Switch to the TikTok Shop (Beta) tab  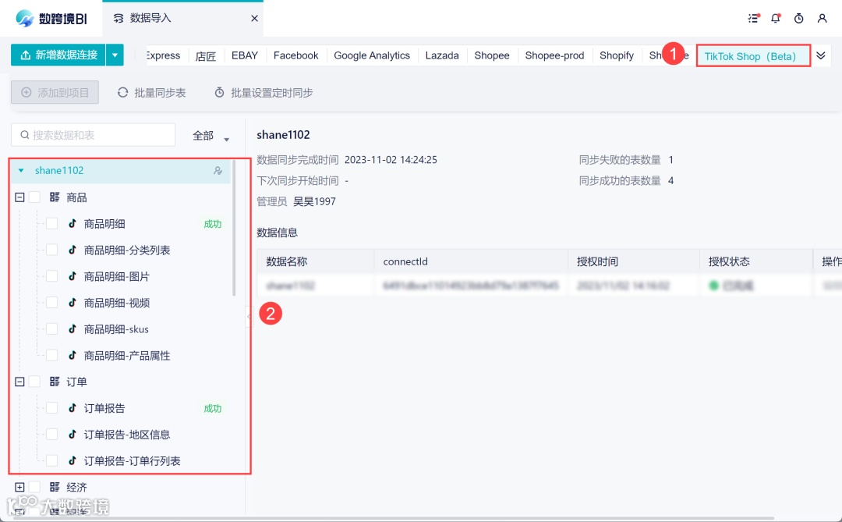pyautogui.click(x=752, y=55)
